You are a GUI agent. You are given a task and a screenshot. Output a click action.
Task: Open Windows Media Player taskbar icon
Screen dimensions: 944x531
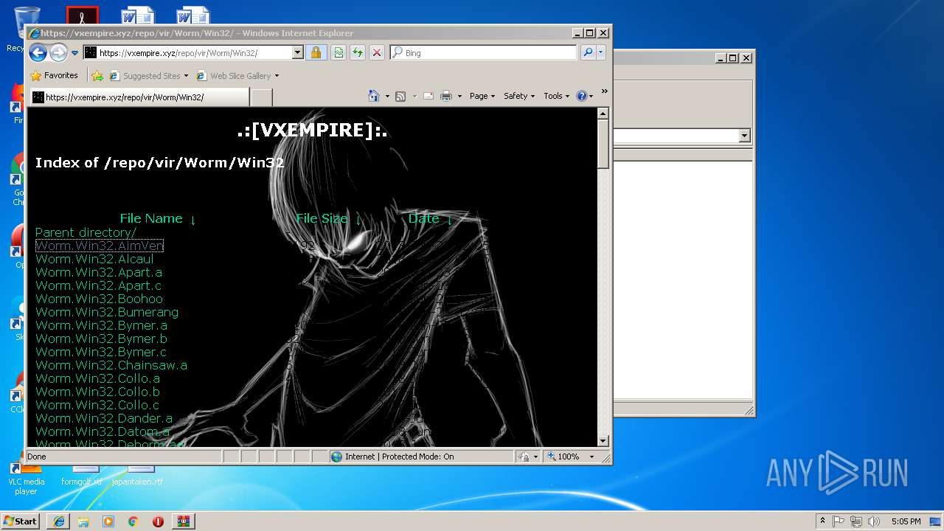tap(108, 521)
